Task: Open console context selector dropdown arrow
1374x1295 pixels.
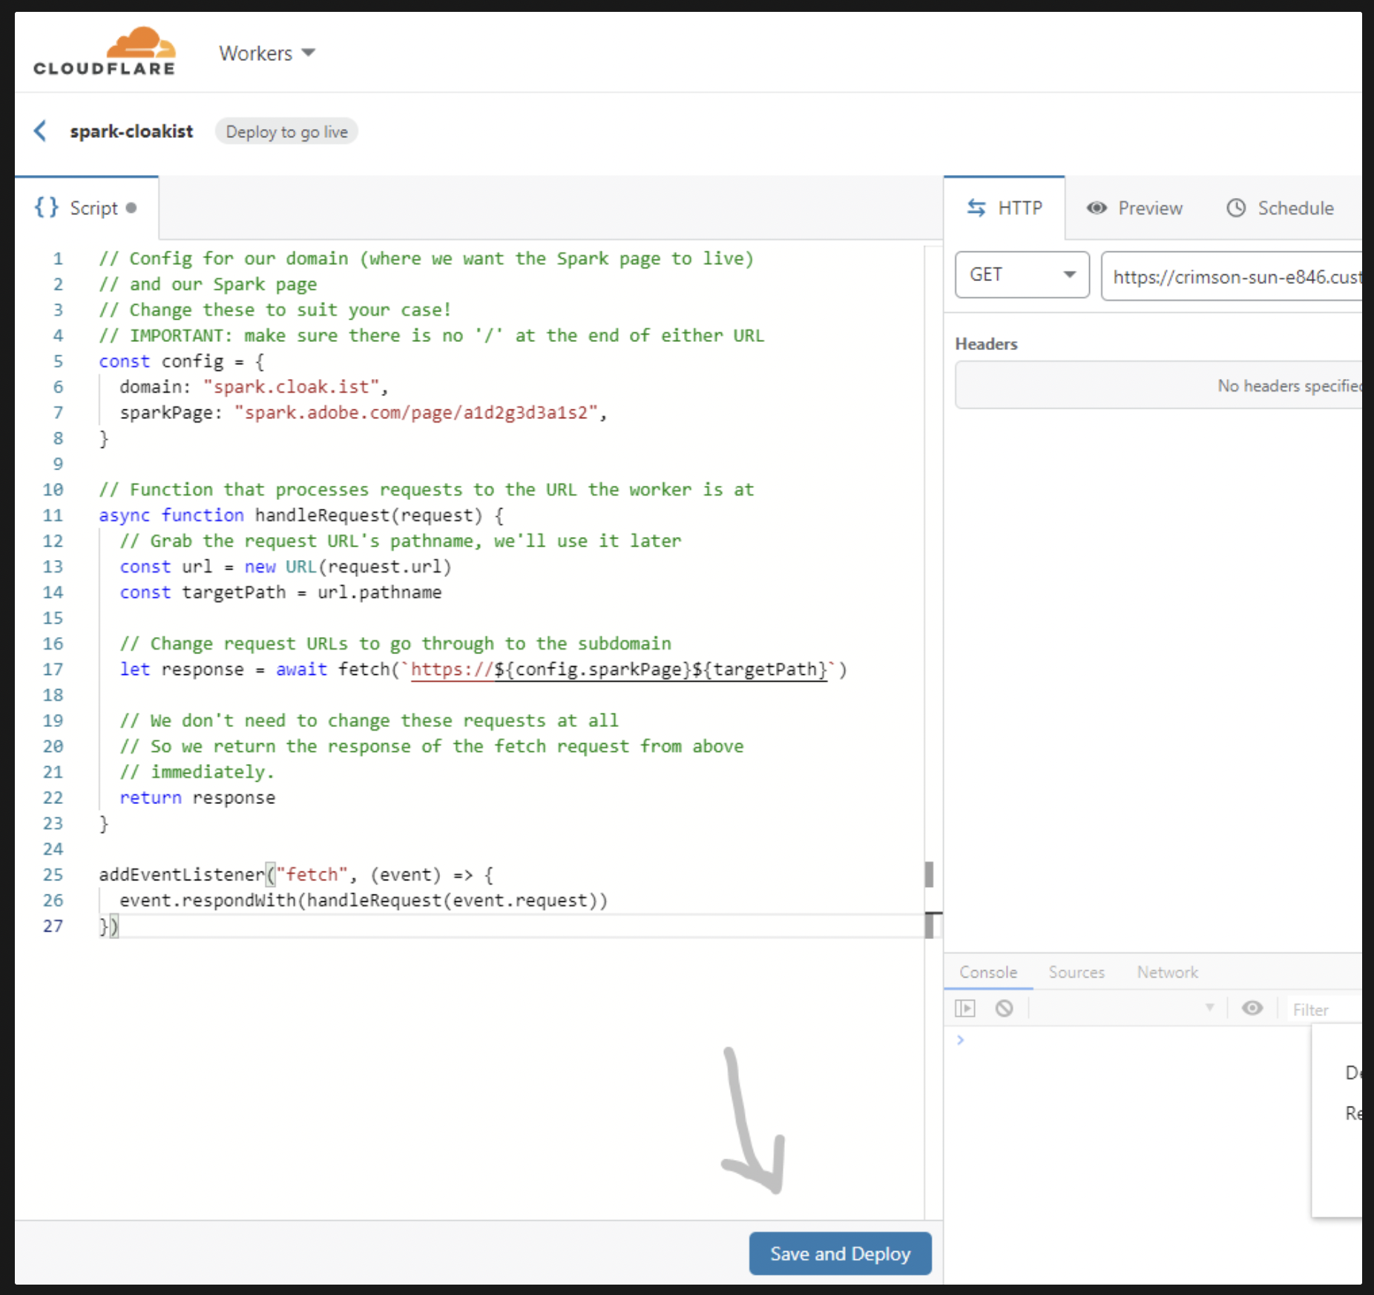Action: tap(1209, 1008)
